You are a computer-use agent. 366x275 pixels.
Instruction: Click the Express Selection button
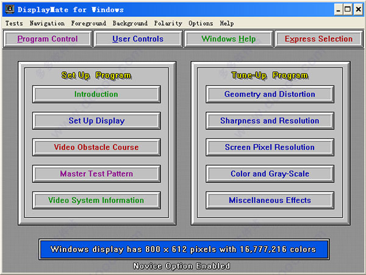(x=318, y=38)
